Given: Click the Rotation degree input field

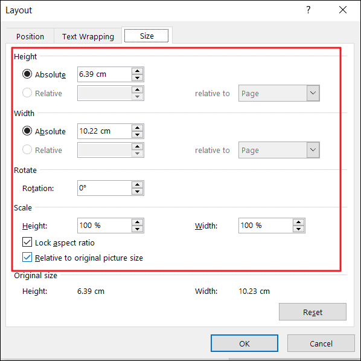Looking at the screenshot, I should tap(104, 188).
